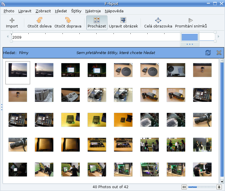Rotate photo right with Otočit doprava
Screen dimensions: 225x191
pyautogui.click(x=68, y=23)
